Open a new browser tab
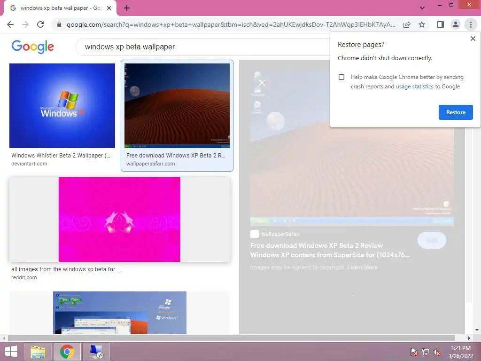 point(127,8)
